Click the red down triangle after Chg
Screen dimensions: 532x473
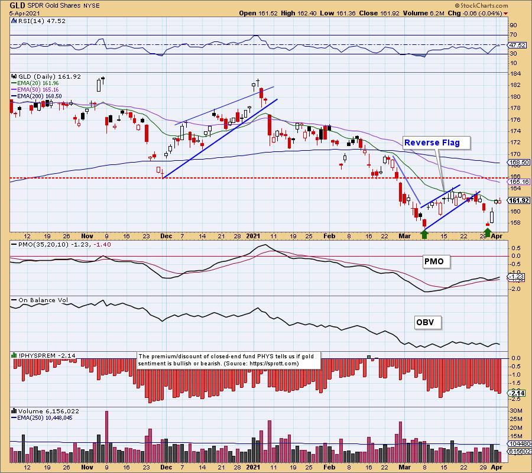point(506,14)
